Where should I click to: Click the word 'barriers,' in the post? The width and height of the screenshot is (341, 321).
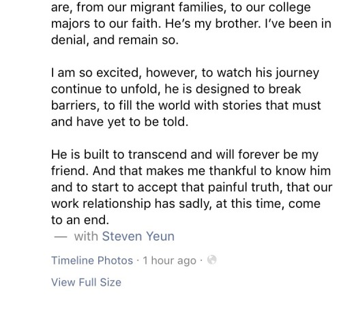point(75,106)
